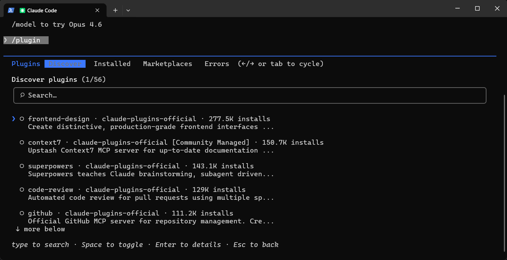
Task: Close the Claude Code terminal tab
Action: pyautogui.click(x=97, y=10)
